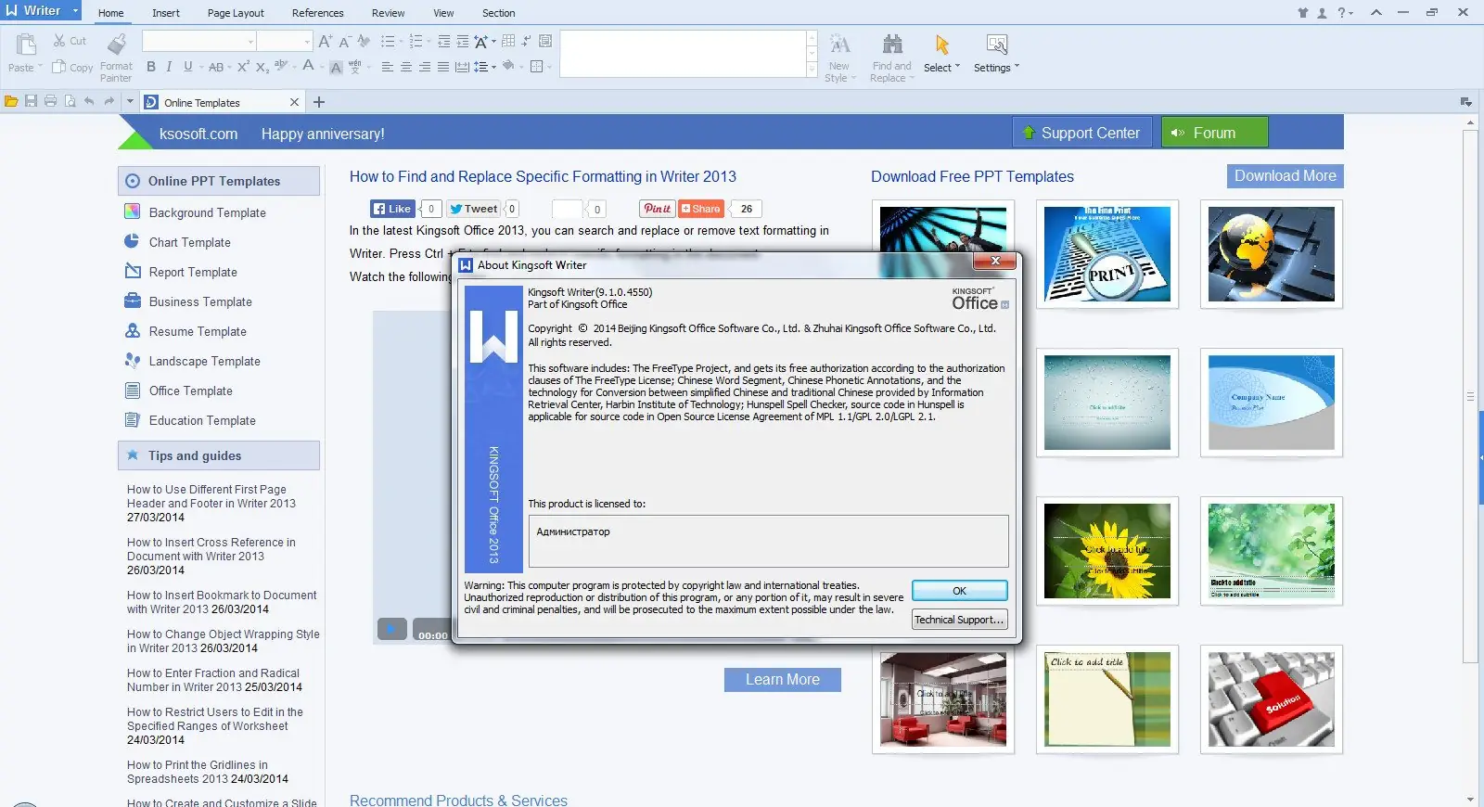Click the numbered list icon

click(x=416, y=41)
